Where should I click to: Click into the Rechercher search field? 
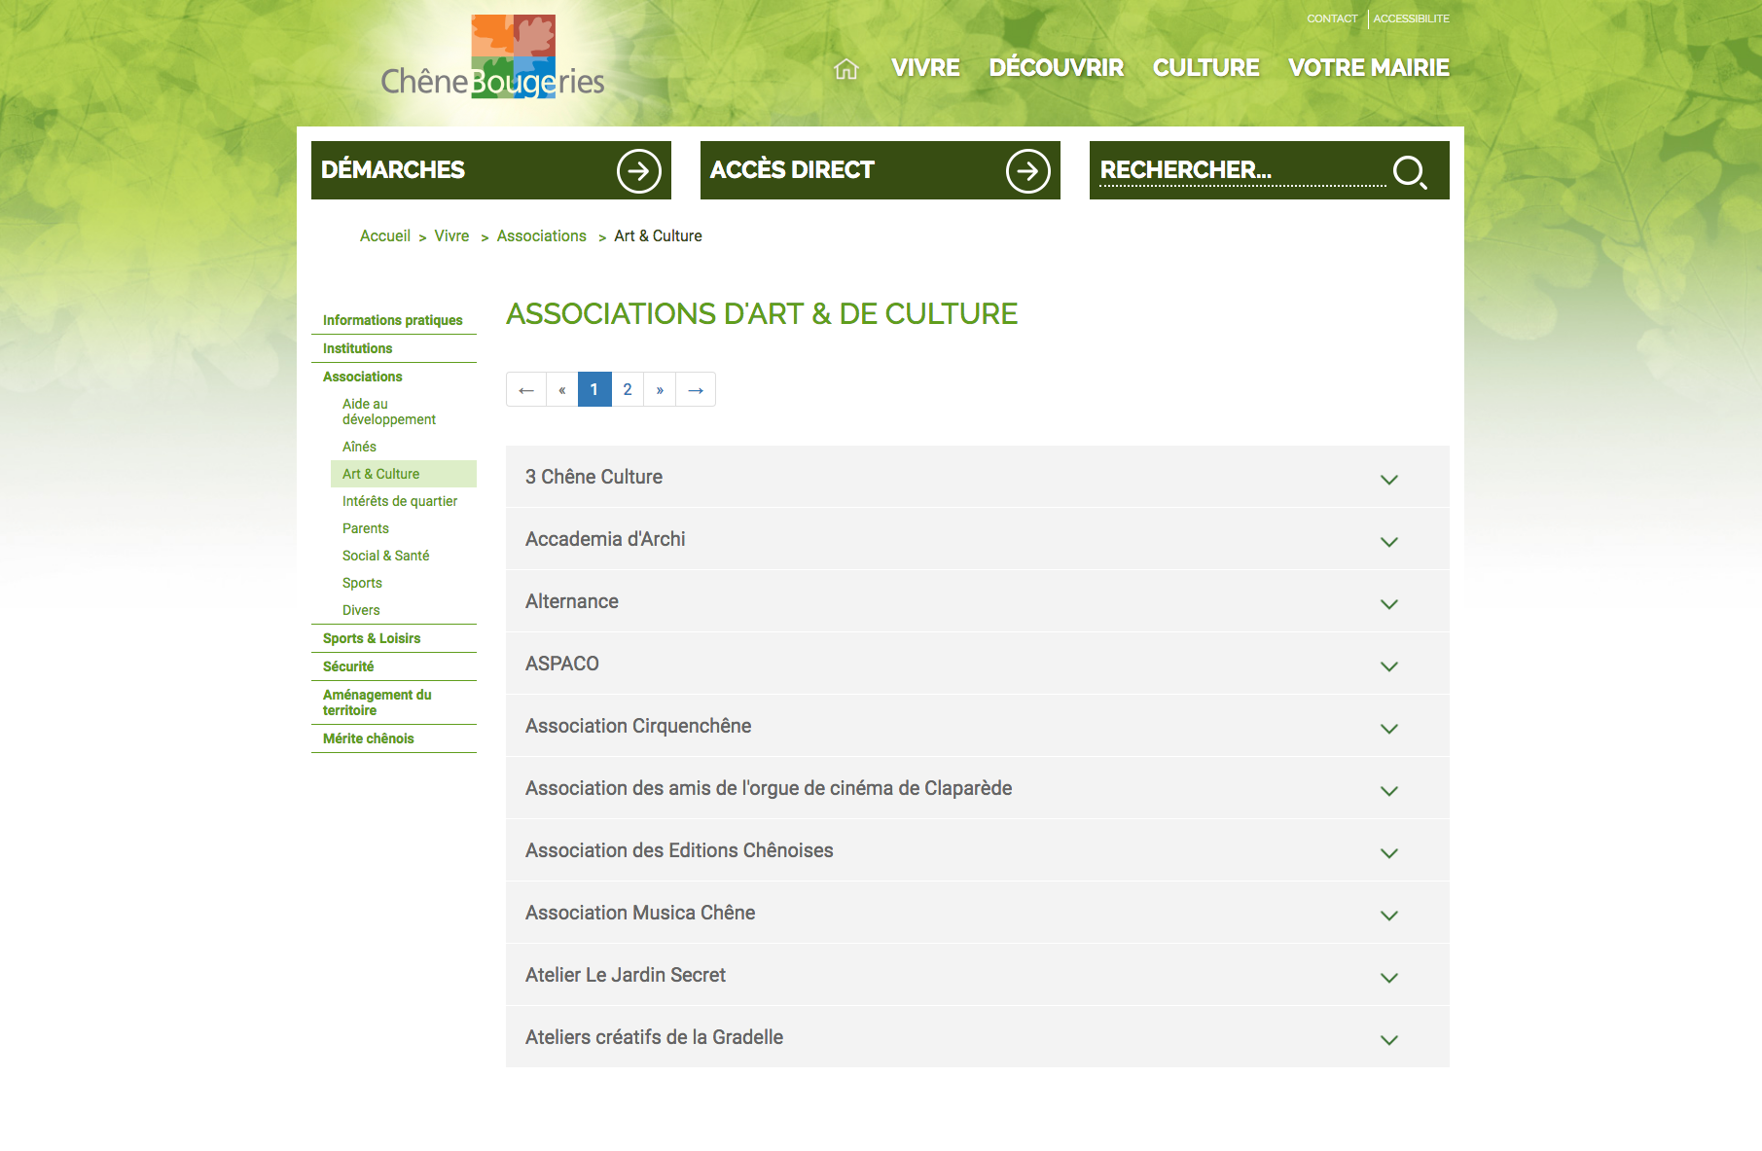click(1242, 171)
